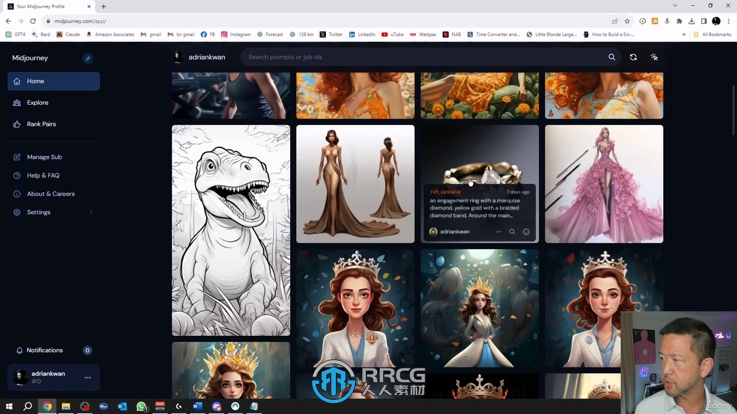Image resolution: width=737 pixels, height=414 pixels.
Task: Click the pin icon next to Midjourney title
Action: 88,58
